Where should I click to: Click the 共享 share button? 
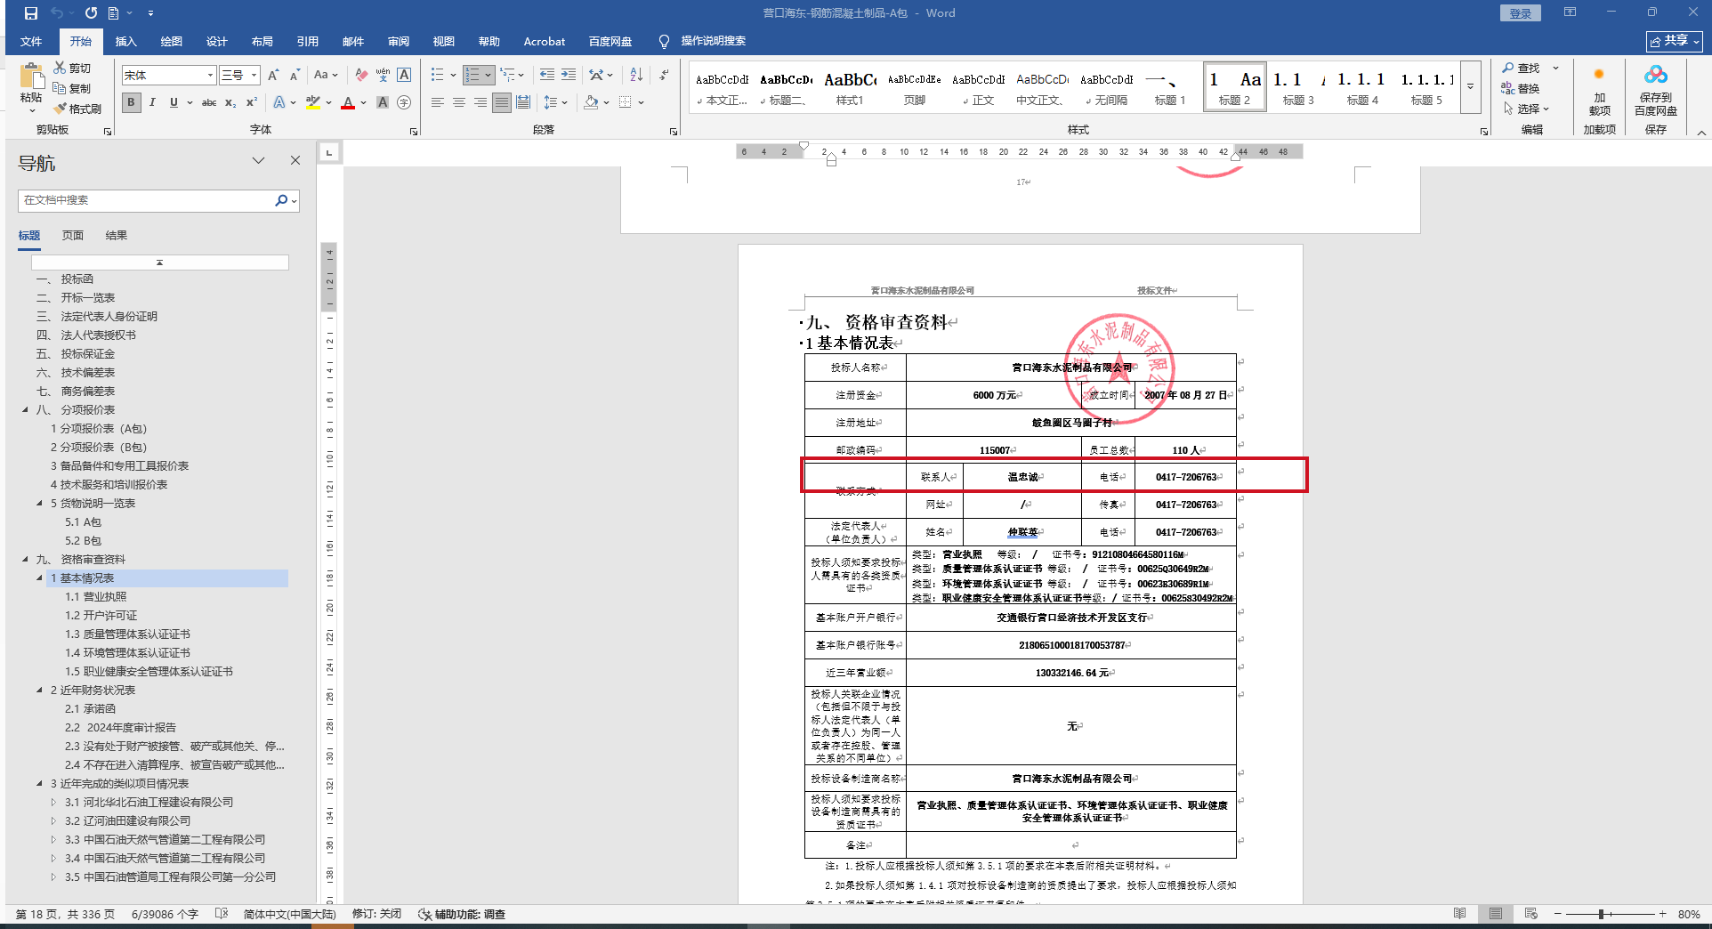(1675, 41)
